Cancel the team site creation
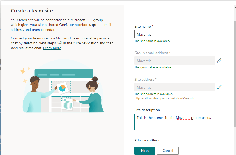Screen dimensions: 236x155 tap(168, 150)
